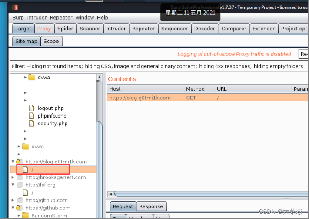
Task: Click the Burp Suite logo icon
Action: [15, 7]
